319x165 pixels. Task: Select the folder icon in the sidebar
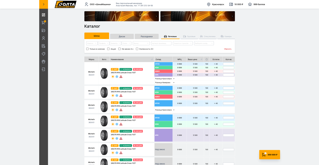pos(43,30)
